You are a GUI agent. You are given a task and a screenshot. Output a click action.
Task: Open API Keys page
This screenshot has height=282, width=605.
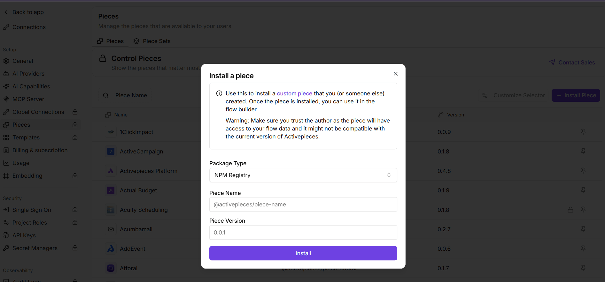click(x=20, y=235)
